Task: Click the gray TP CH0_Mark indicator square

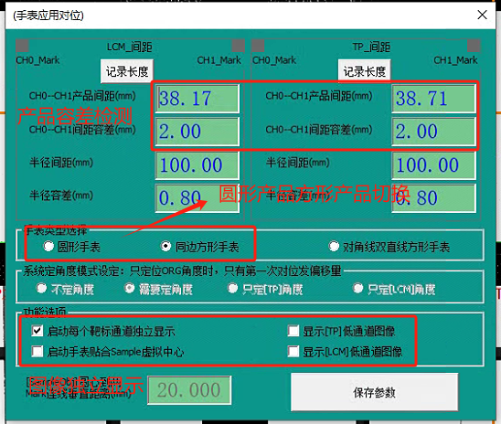Action: (x=258, y=46)
